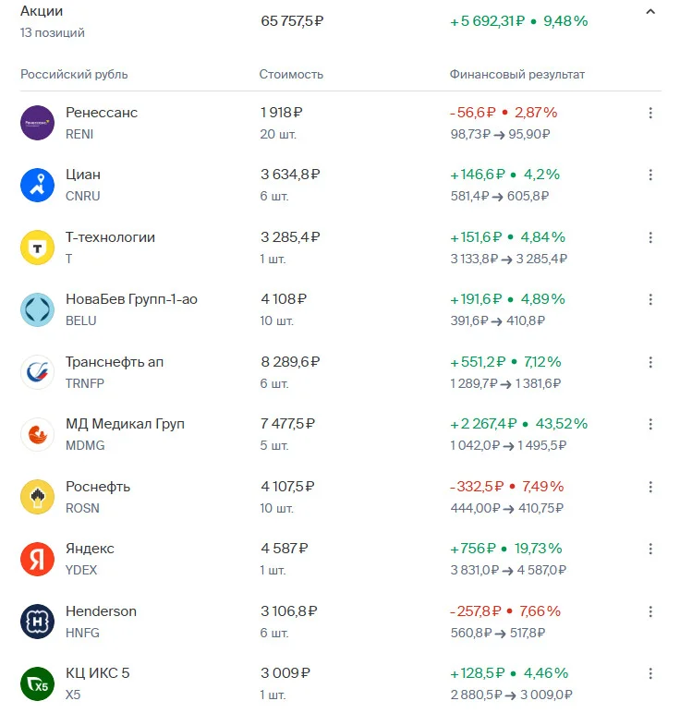
Task: Click the TRNFP ticker
Action: pos(85,383)
